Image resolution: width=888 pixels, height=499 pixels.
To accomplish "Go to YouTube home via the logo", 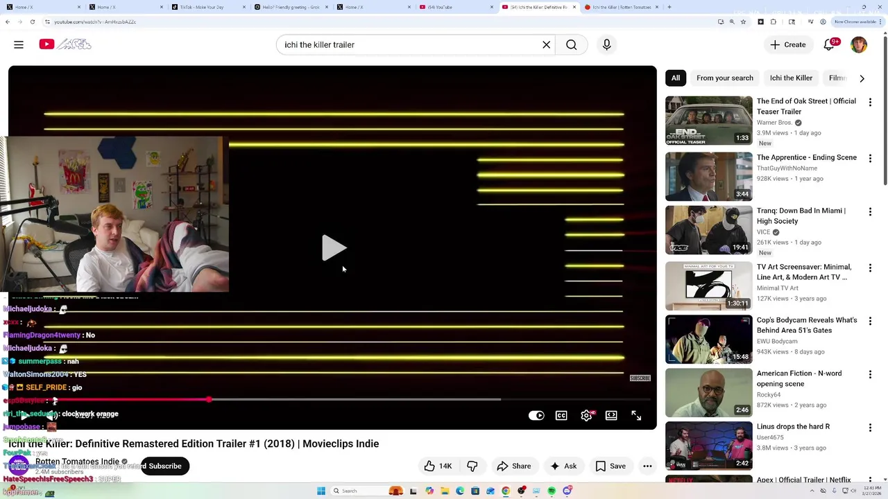I will [x=65, y=44].
